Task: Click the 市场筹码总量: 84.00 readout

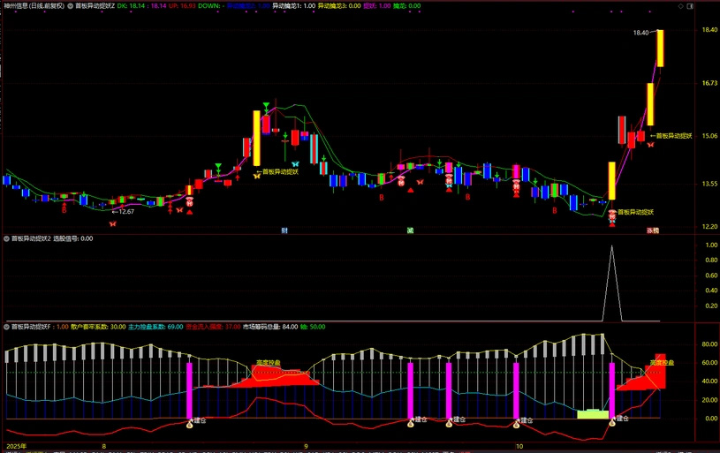Action: click(x=270, y=327)
